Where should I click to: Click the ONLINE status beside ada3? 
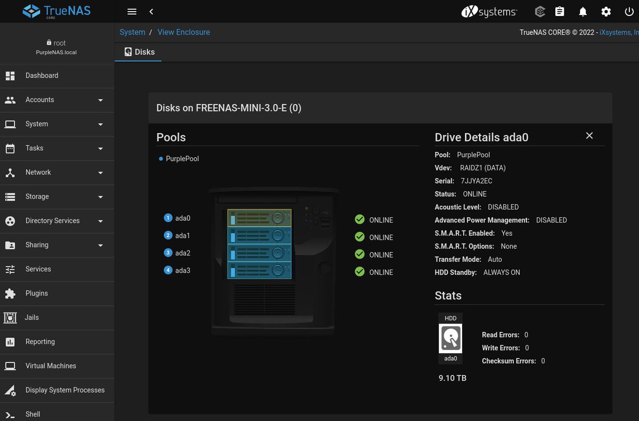coord(374,272)
